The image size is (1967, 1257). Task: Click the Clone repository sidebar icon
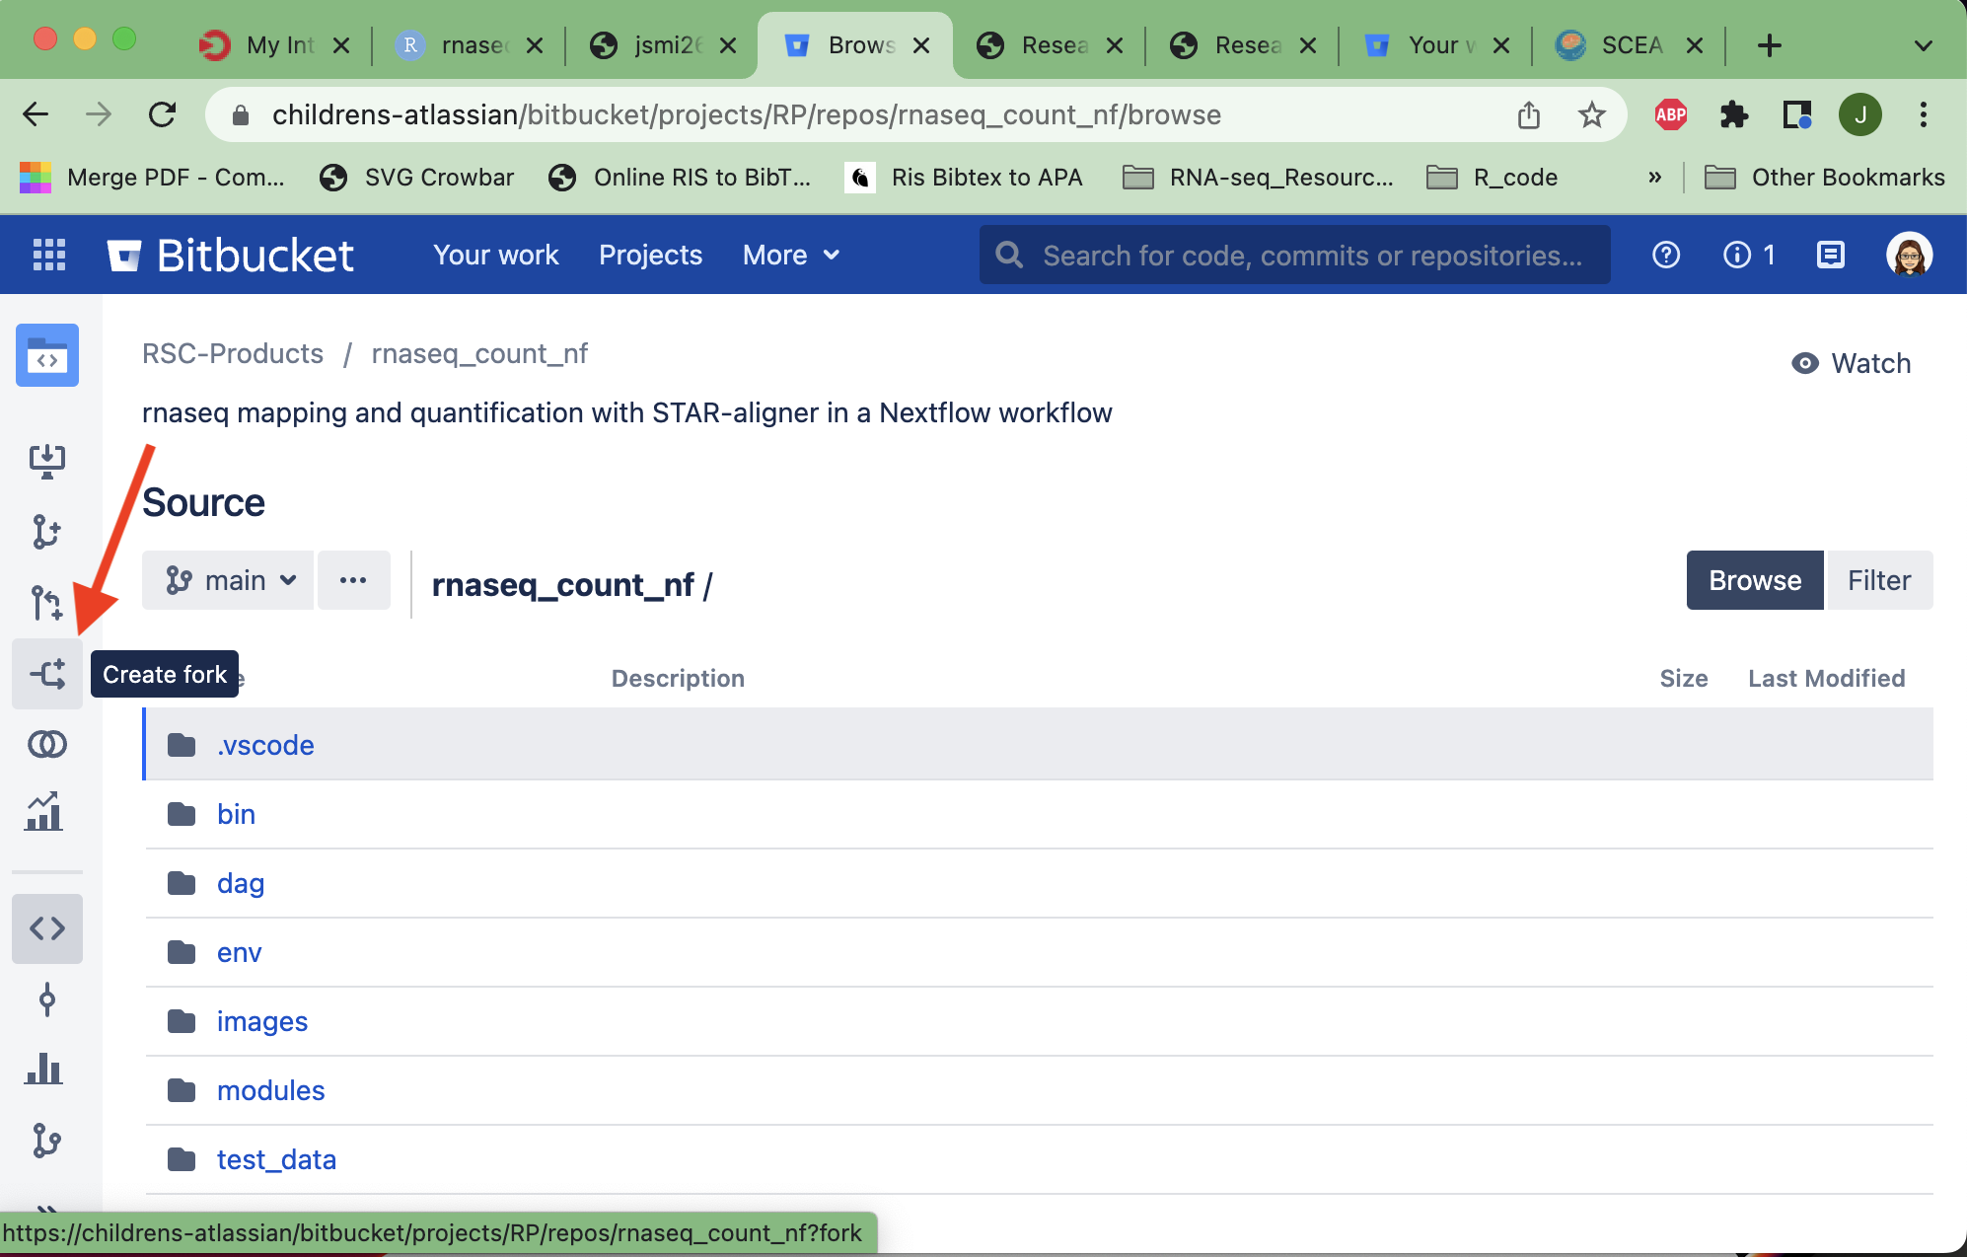47,460
